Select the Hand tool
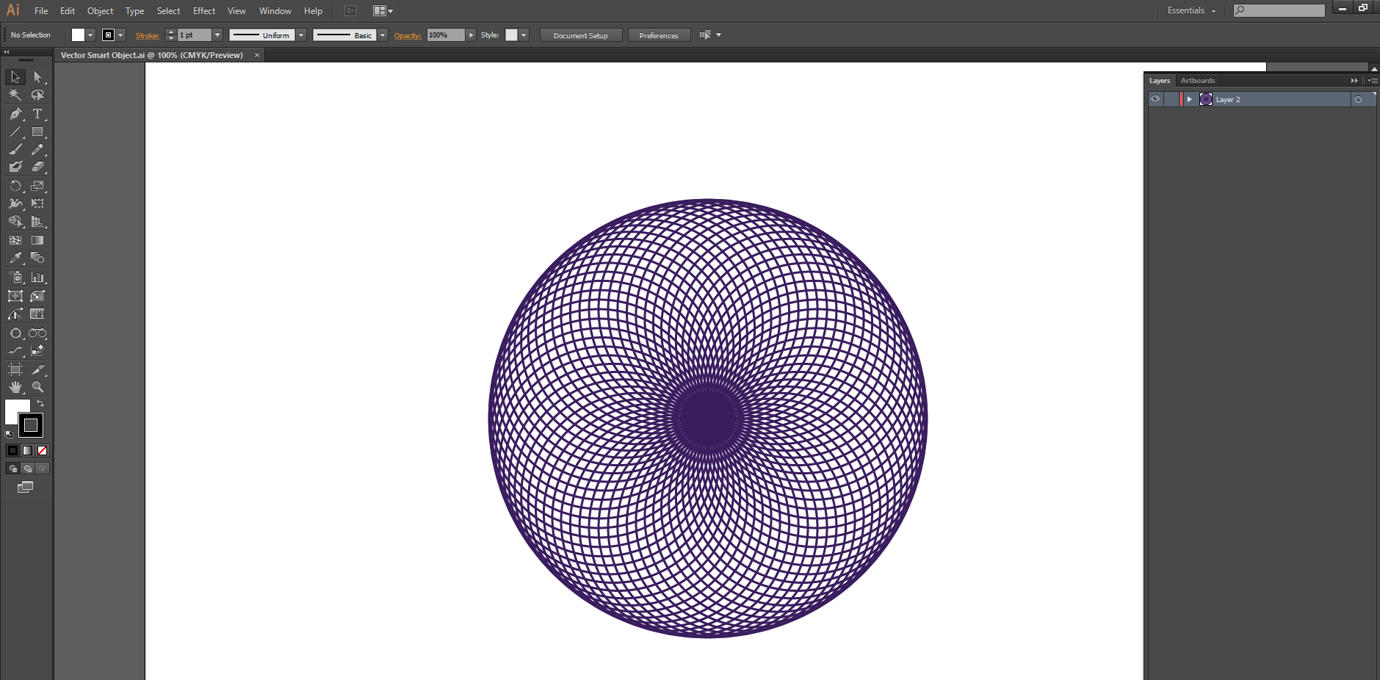Image resolution: width=1380 pixels, height=680 pixels. pos(15,387)
